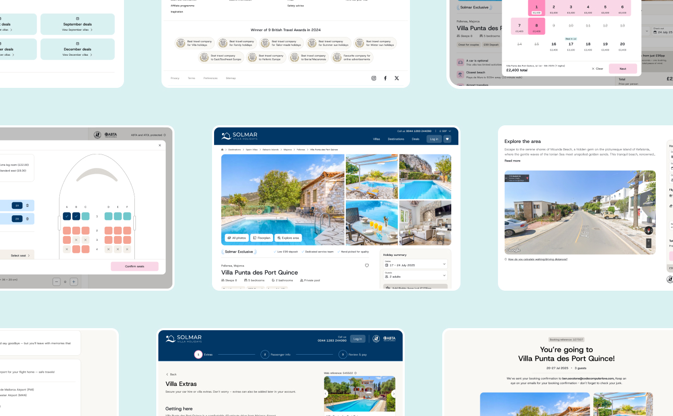This screenshot has height=416, width=673.
Task: Open the Check out date field 24 July 25
Action: [662, 31]
